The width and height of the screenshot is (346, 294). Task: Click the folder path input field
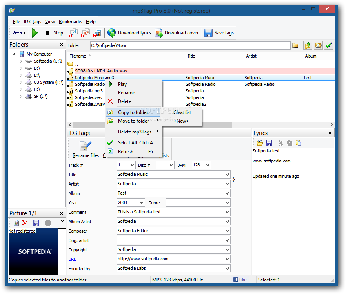(x=190, y=45)
